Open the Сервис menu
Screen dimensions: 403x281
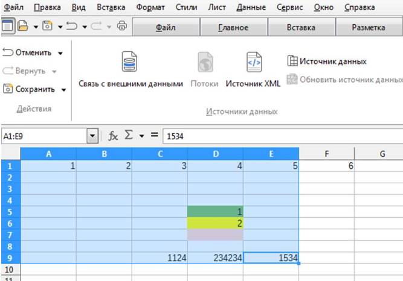coord(290,7)
